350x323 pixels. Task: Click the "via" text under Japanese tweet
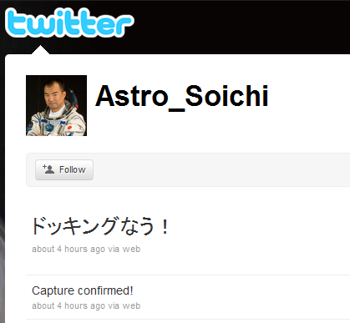(114, 249)
